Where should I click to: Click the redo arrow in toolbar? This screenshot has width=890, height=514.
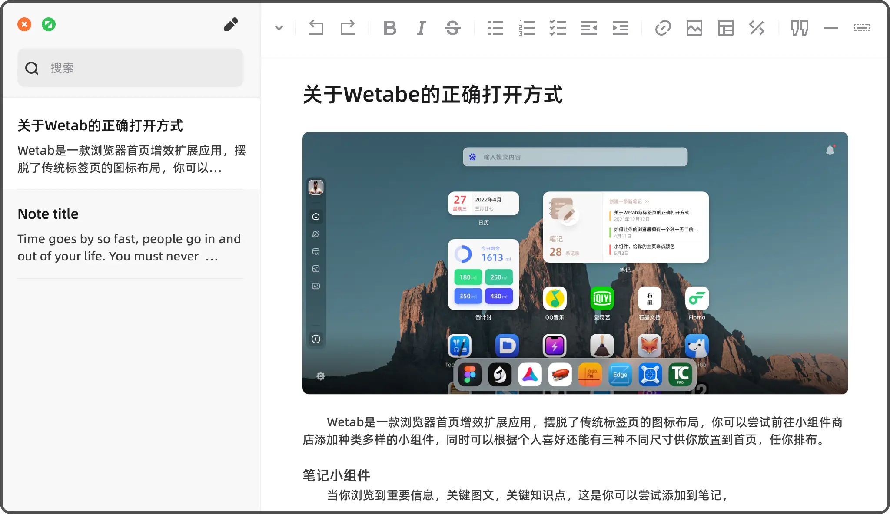click(347, 28)
